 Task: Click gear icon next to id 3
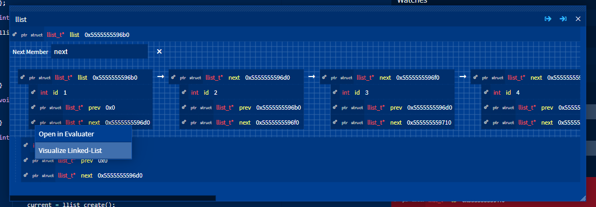336,93
